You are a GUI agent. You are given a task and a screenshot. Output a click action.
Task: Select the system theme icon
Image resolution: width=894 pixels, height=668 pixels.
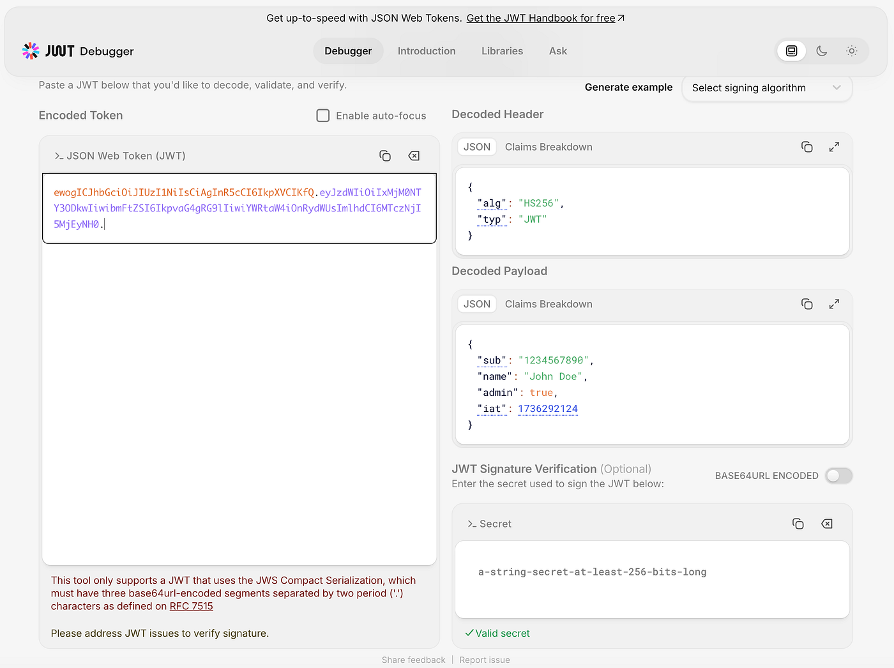click(792, 51)
